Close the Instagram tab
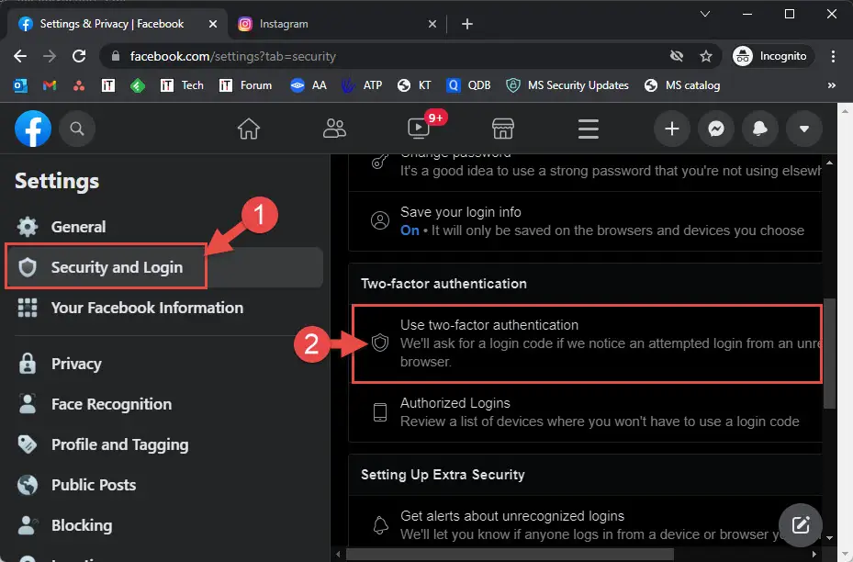853x562 pixels. (x=432, y=24)
